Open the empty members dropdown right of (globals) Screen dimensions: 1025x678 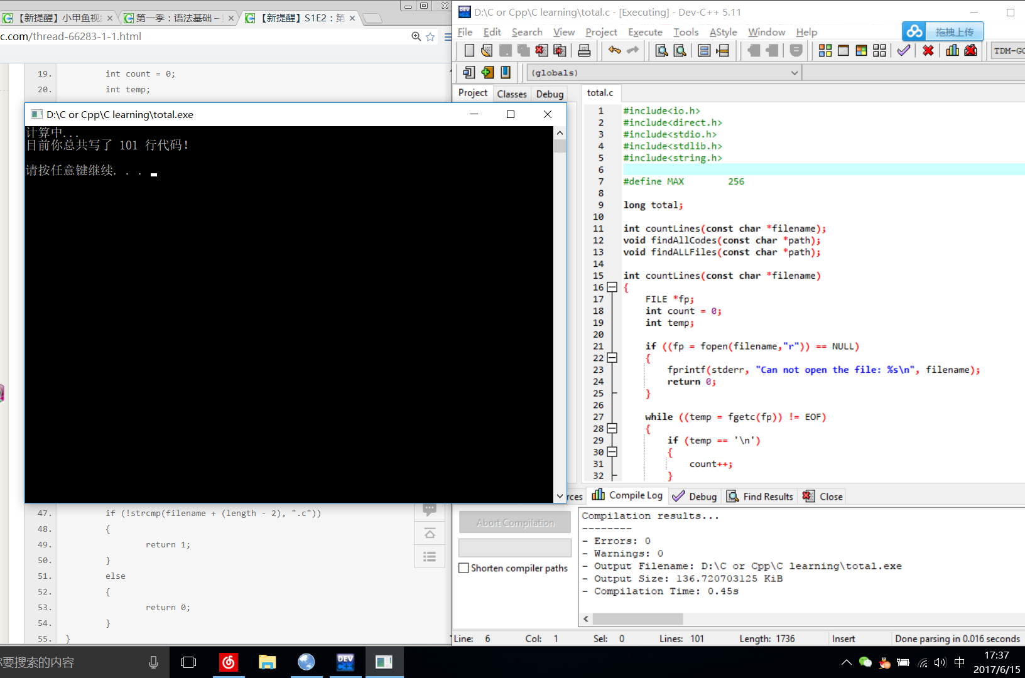[914, 73]
